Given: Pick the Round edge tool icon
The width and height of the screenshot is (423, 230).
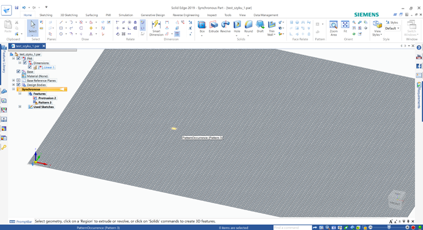Looking at the screenshot, I should pyautogui.click(x=249, y=25).
